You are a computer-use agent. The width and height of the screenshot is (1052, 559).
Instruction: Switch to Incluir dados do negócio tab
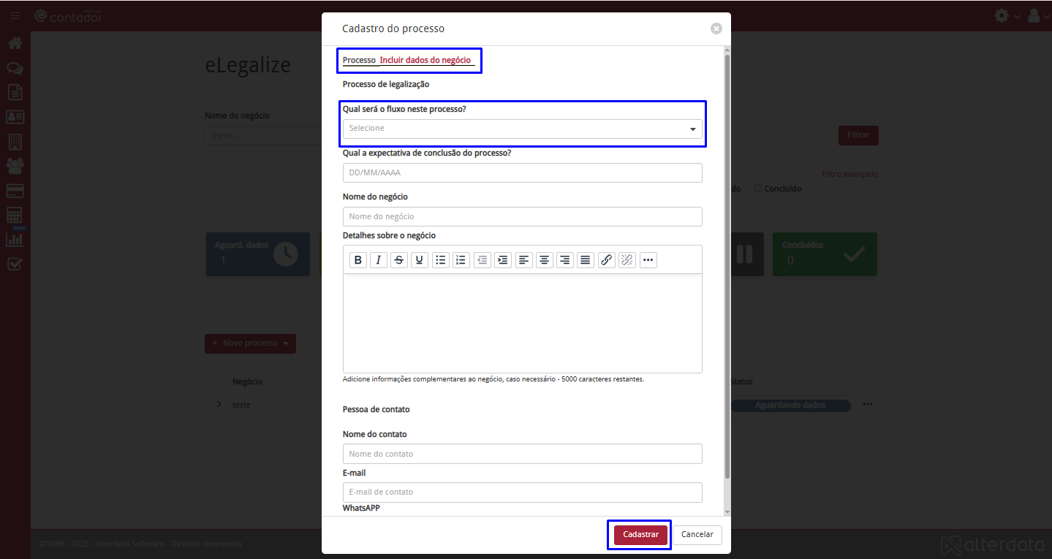click(425, 60)
